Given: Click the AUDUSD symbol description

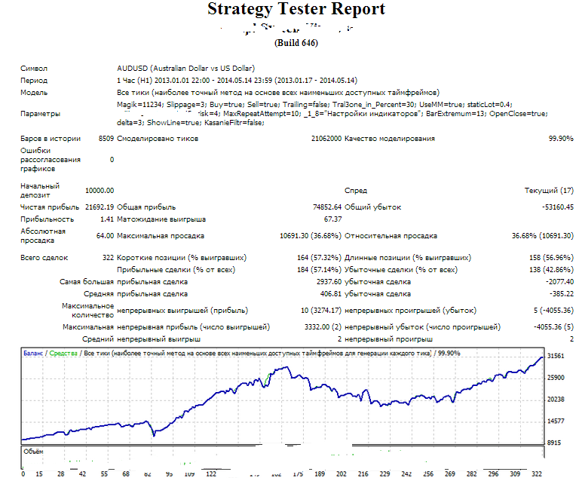Looking at the screenshot, I should (185, 69).
